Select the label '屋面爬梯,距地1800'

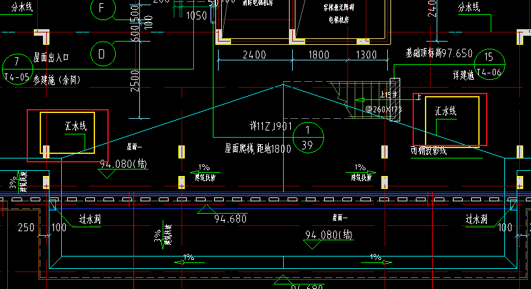(258, 148)
